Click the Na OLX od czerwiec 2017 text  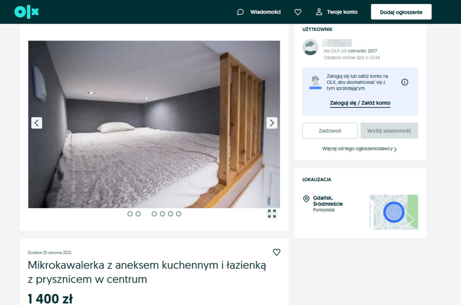tap(350, 51)
